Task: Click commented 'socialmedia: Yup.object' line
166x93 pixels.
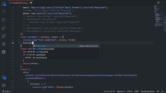Action: point(40,19)
